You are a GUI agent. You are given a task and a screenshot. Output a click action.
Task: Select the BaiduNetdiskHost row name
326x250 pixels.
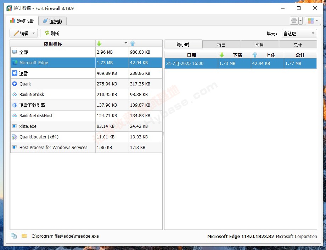click(36, 115)
